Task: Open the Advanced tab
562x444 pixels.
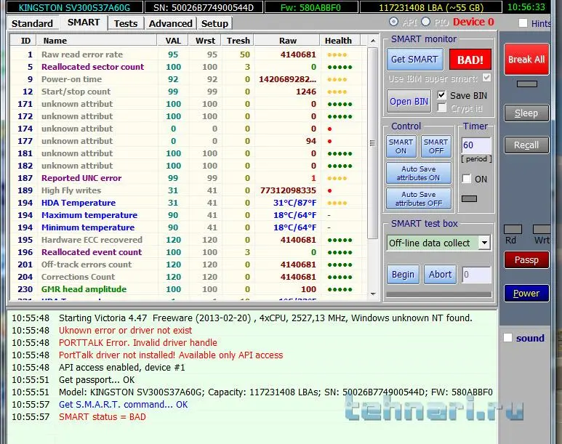Action: 170,23
